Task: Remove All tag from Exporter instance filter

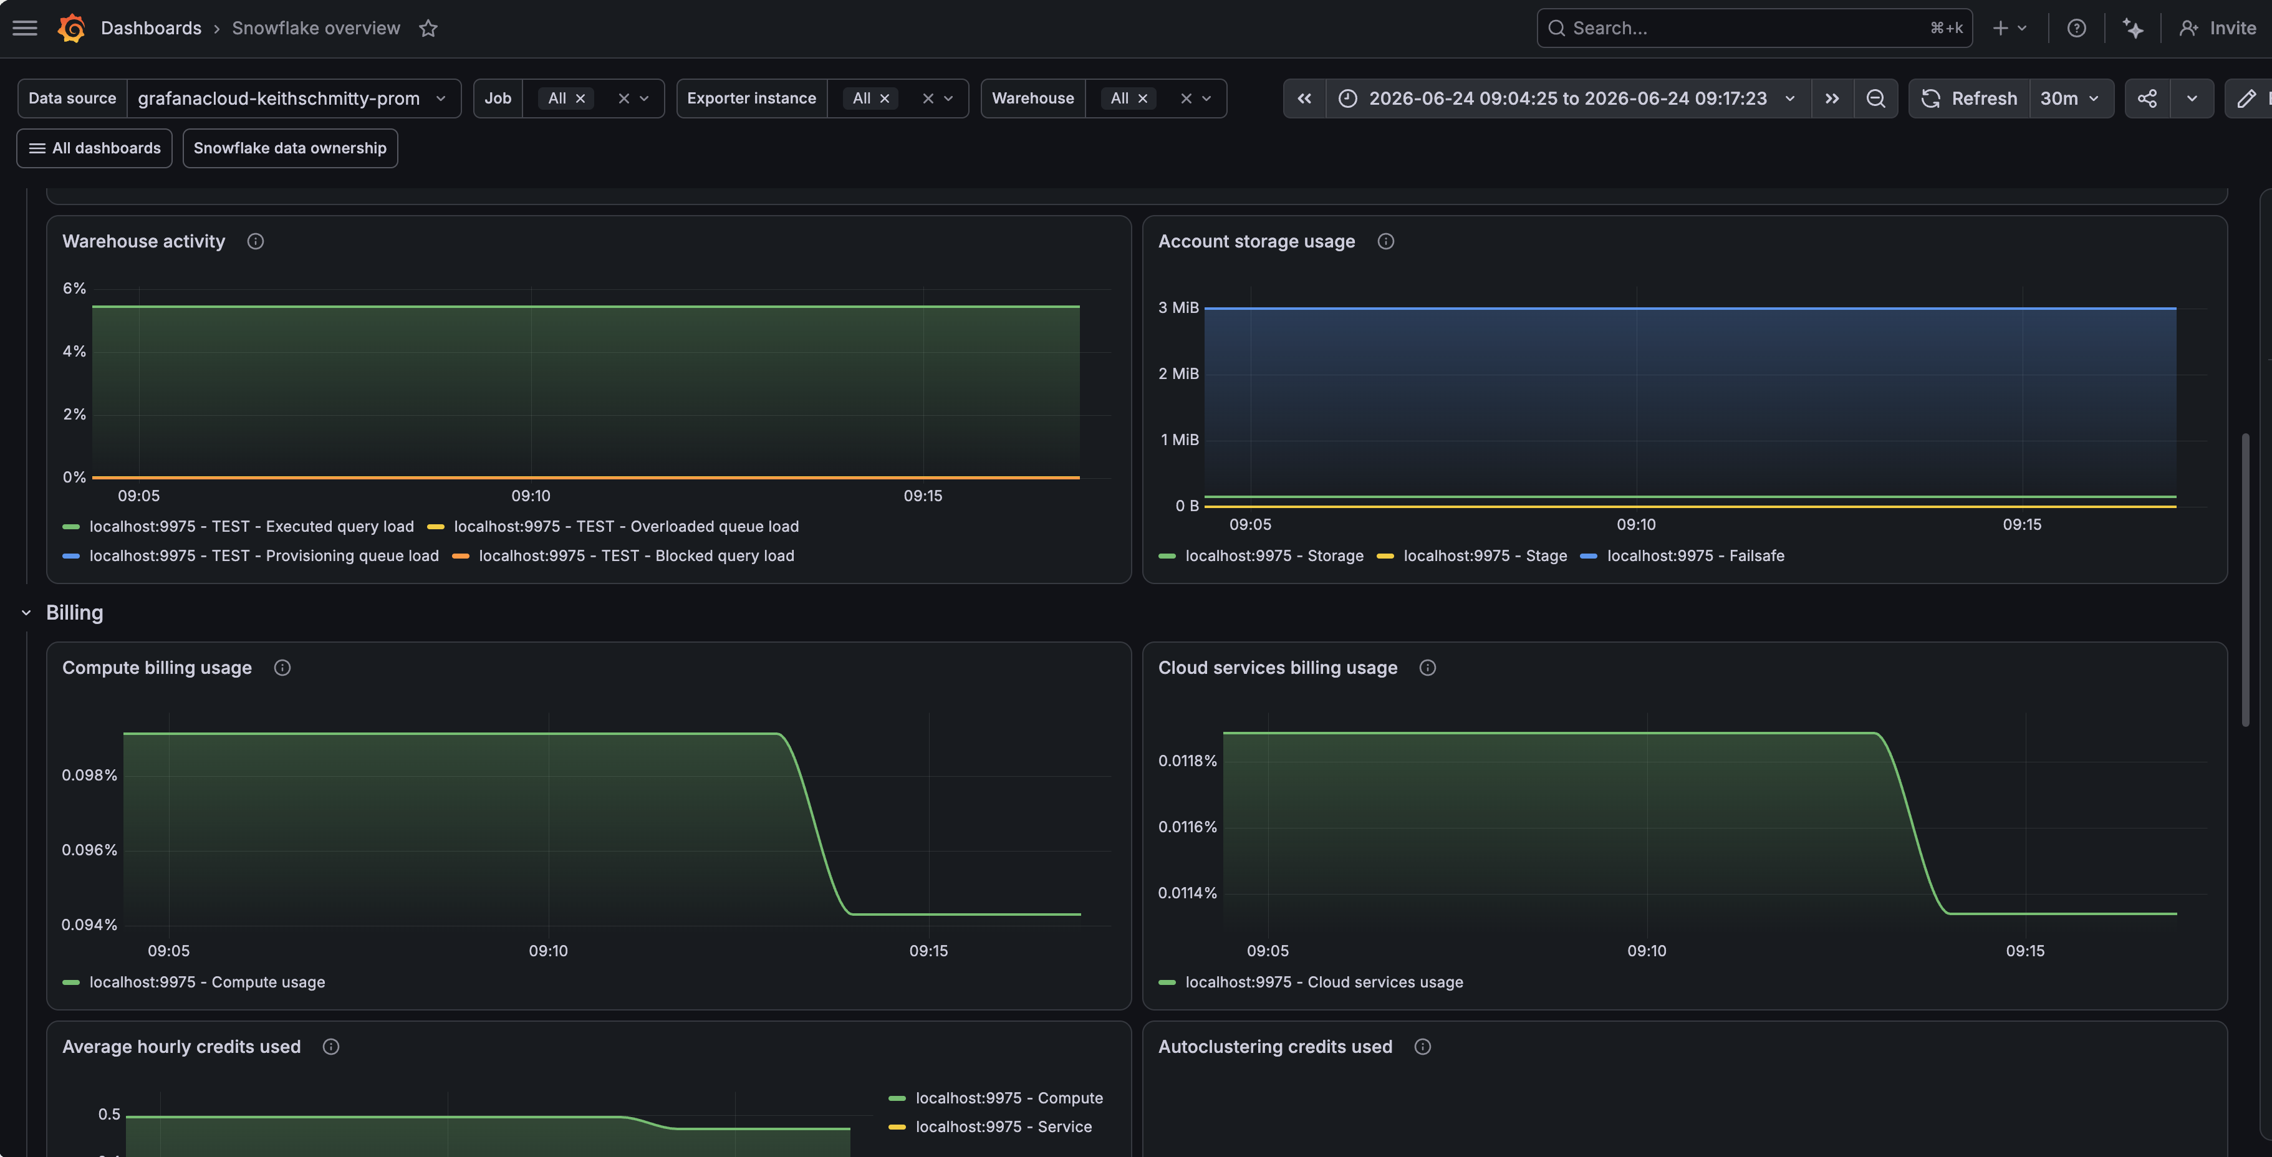Action: pos(885,98)
